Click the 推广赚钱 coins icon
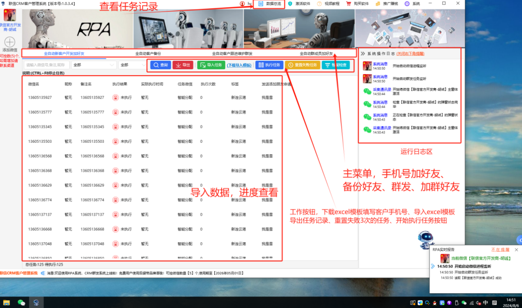The image size is (522, 308). coord(378,3)
